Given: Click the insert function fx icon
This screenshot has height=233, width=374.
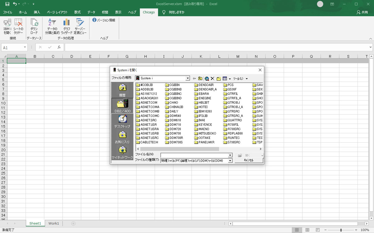Looking at the screenshot, I should [59, 47].
